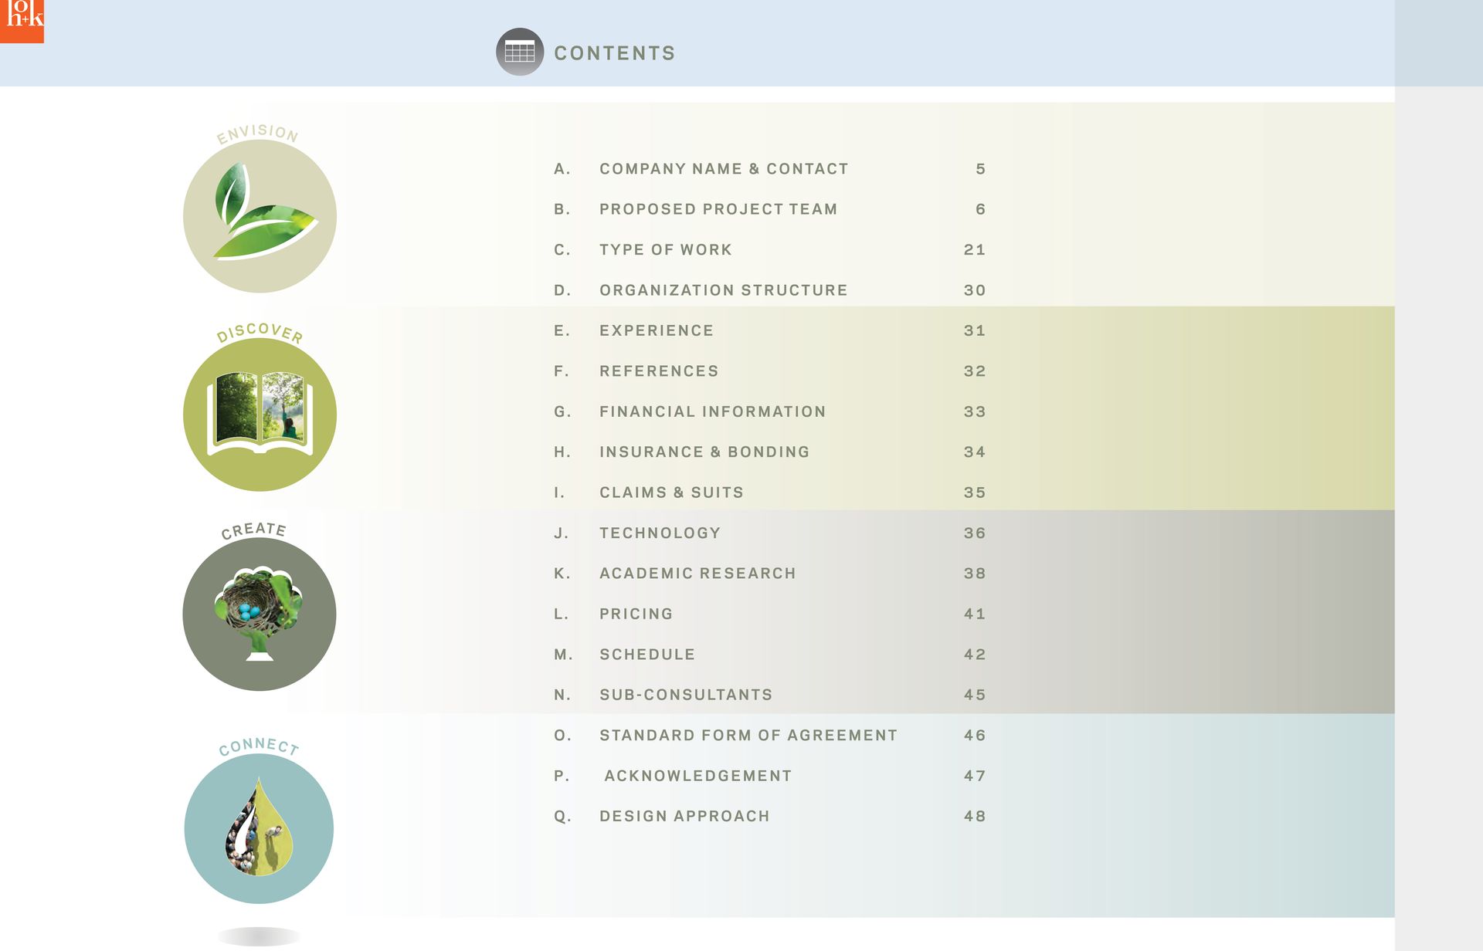Go to Financial Information entry
1483x951 pixels.
712,412
